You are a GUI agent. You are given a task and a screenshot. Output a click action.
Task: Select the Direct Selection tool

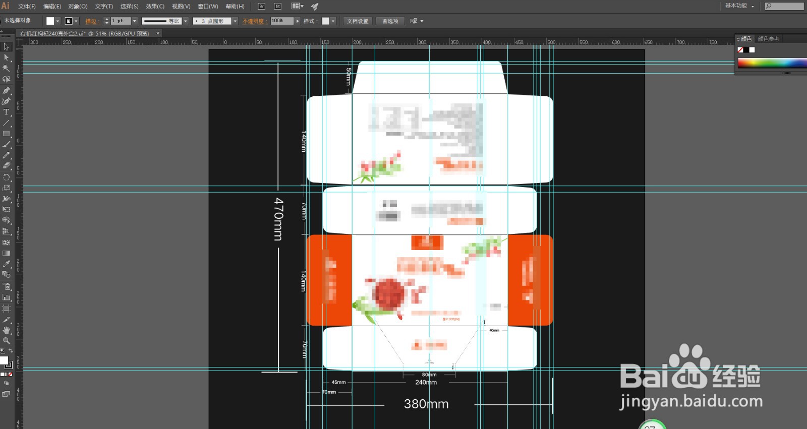(6, 57)
